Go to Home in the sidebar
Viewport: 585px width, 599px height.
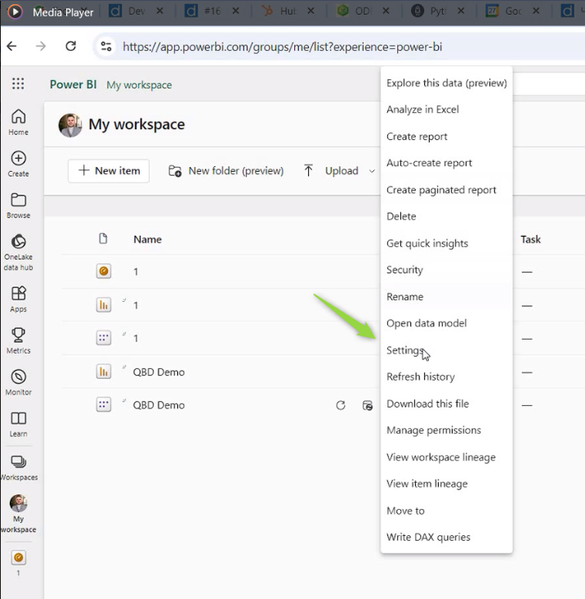(18, 122)
